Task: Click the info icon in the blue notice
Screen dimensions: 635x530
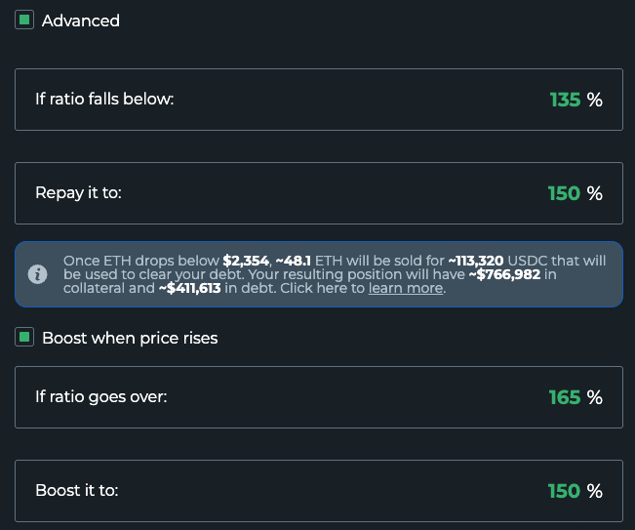Action: click(x=38, y=274)
